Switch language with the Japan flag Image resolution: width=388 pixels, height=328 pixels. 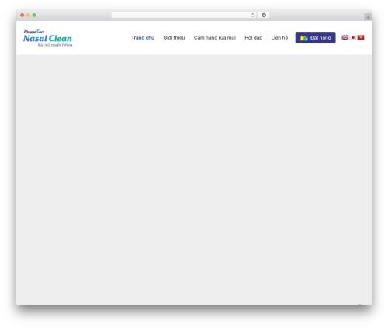(353, 37)
